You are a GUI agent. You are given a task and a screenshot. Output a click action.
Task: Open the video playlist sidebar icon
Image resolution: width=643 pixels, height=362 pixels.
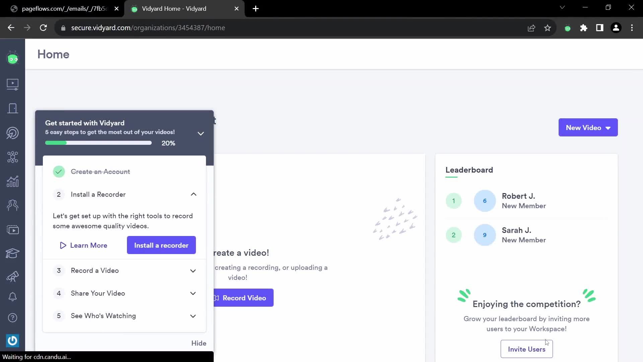point(13,230)
